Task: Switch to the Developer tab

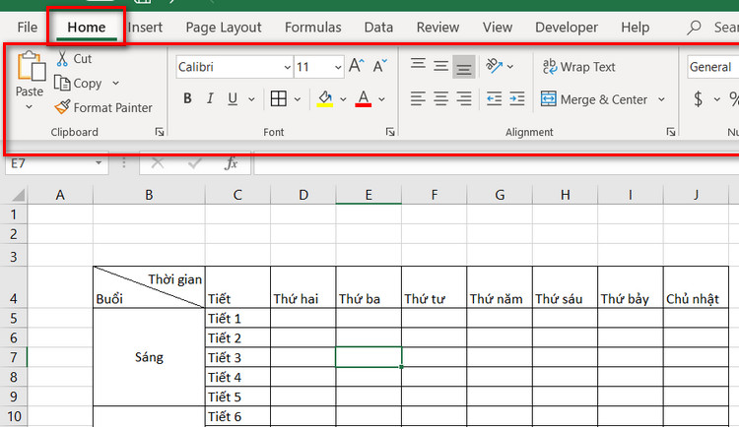Action: pyautogui.click(x=567, y=28)
